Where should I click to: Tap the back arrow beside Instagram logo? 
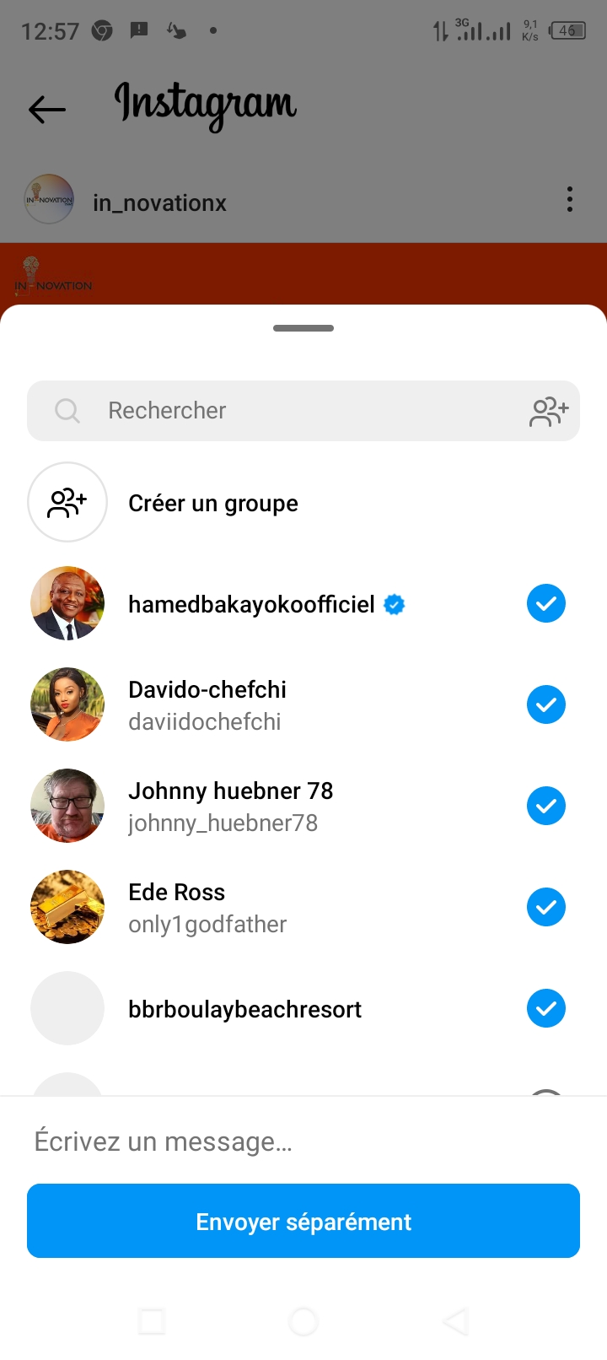(47, 109)
